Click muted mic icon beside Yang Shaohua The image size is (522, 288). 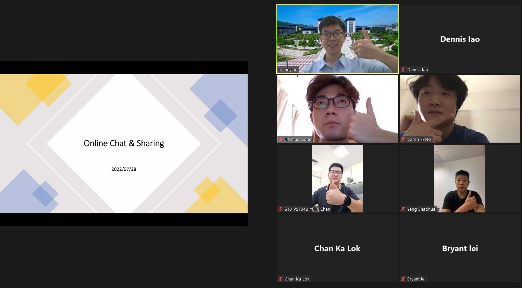pyautogui.click(x=403, y=209)
